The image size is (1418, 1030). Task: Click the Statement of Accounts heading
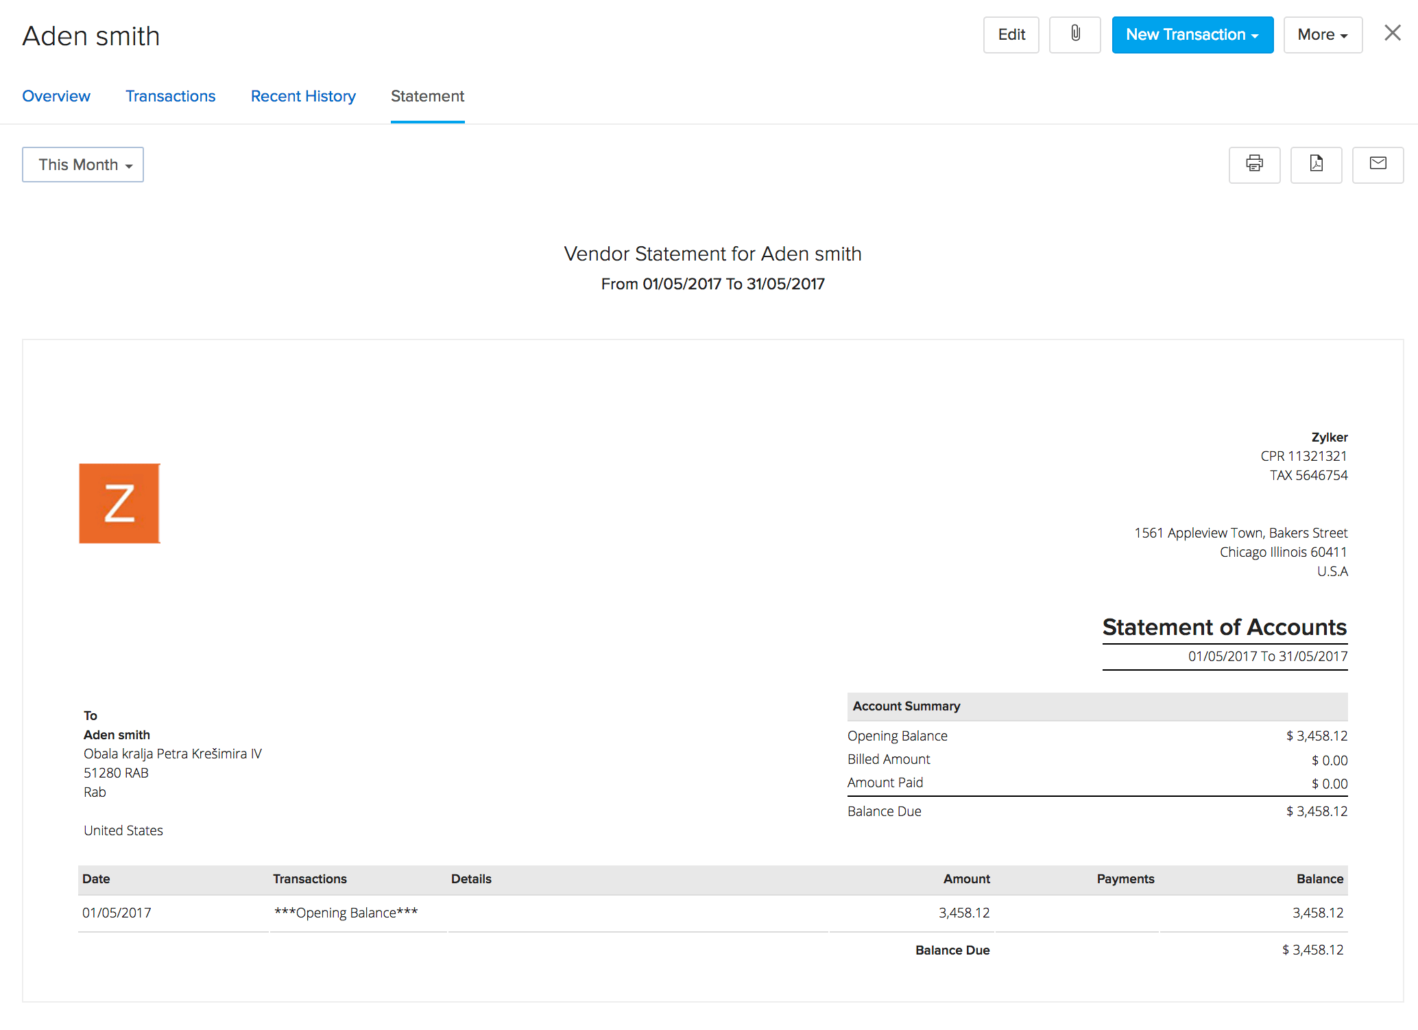1224,627
